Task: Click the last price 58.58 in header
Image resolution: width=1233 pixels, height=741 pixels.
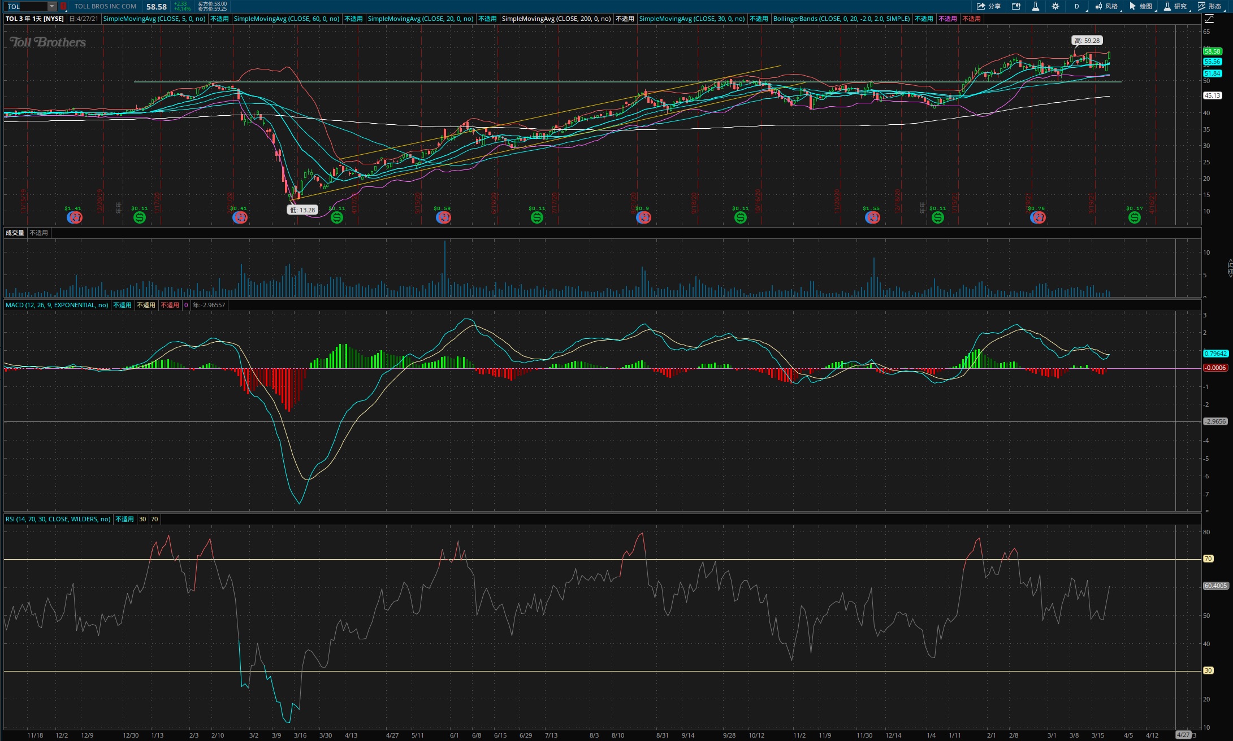Action: tap(157, 7)
